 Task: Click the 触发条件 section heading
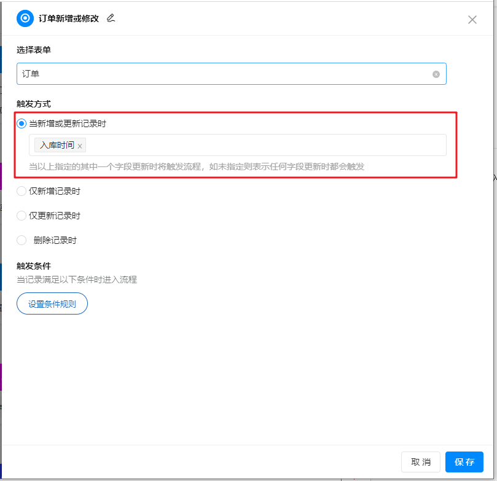pos(34,266)
